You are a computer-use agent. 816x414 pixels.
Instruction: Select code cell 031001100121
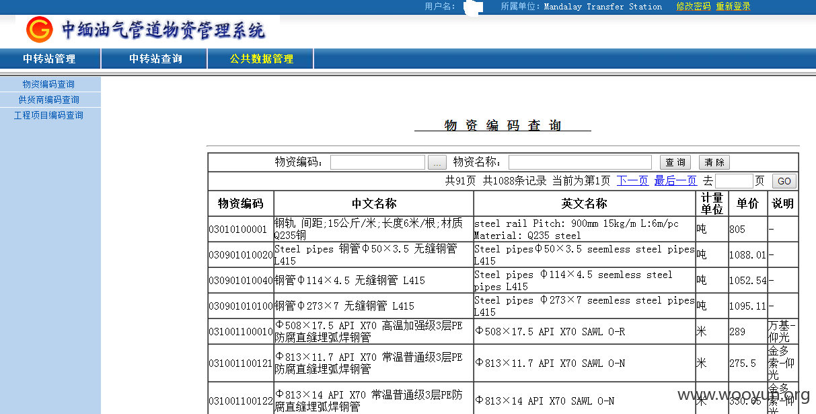click(x=241, y=364)
